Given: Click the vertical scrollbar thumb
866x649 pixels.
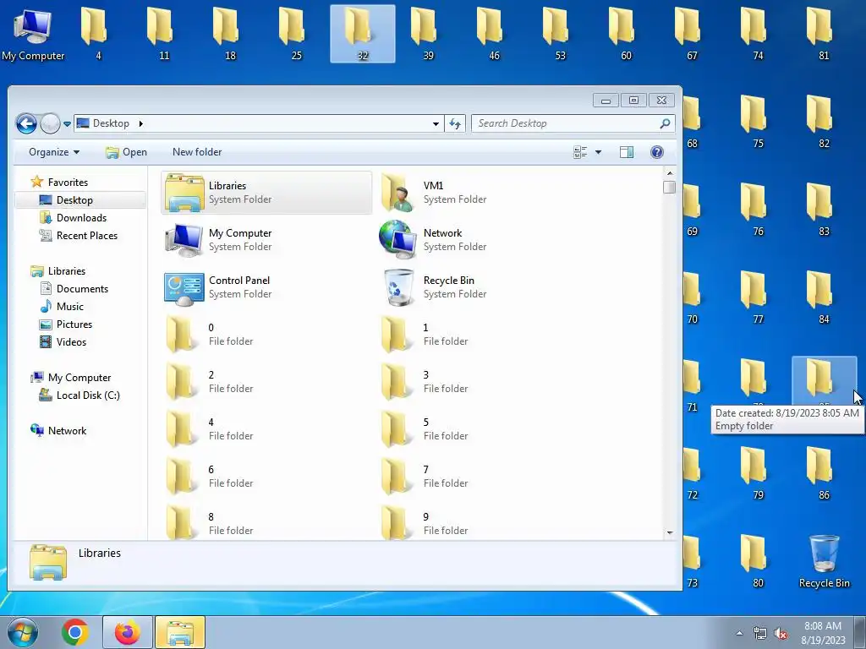Looking at the screenshot, I should 670,187.
